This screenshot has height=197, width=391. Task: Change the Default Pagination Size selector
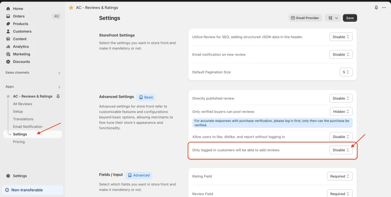point(346,72)
